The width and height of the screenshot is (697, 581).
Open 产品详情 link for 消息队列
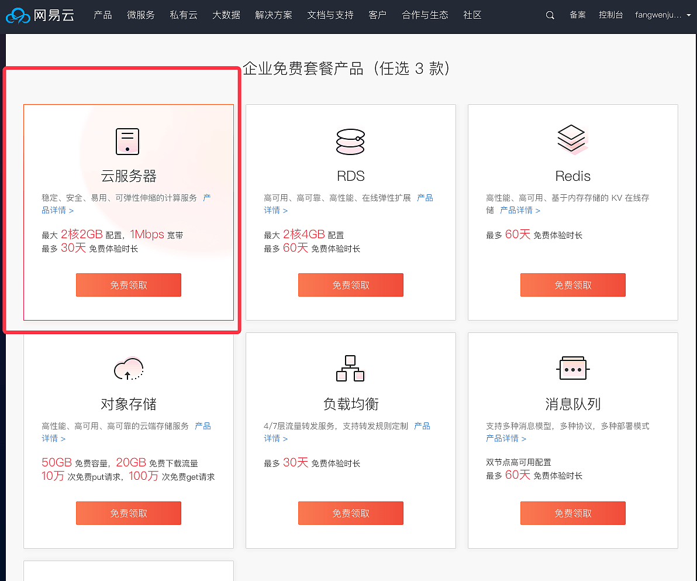pos(506,438)
